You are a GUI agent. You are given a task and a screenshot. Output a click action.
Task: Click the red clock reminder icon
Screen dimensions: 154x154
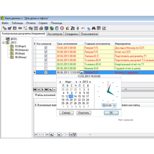click(62, 28)
